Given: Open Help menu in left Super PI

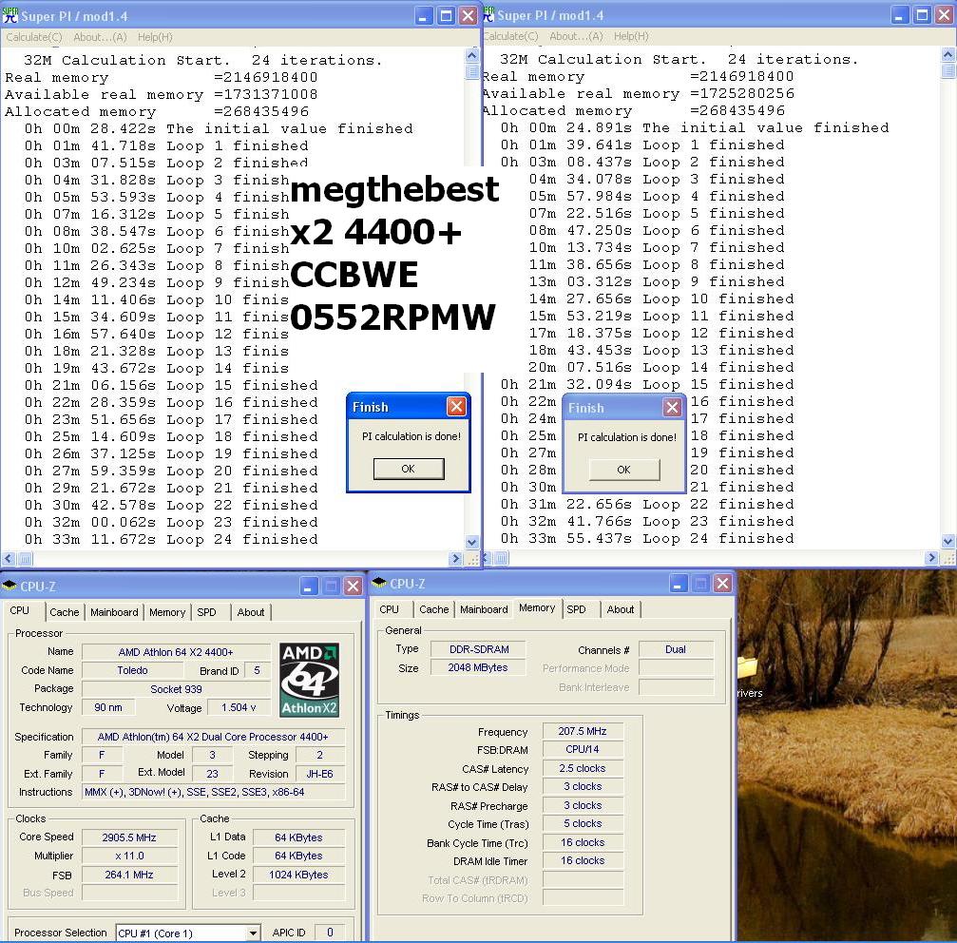Looking at the screenshot, I should click(155, 37).
